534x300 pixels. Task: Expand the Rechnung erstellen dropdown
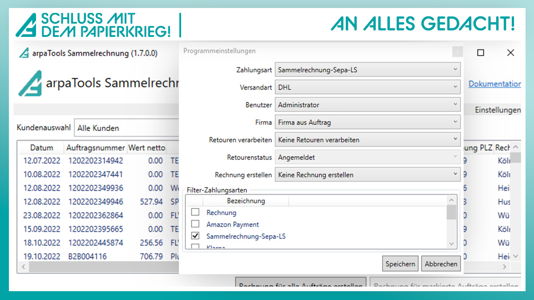click(368, 175)
